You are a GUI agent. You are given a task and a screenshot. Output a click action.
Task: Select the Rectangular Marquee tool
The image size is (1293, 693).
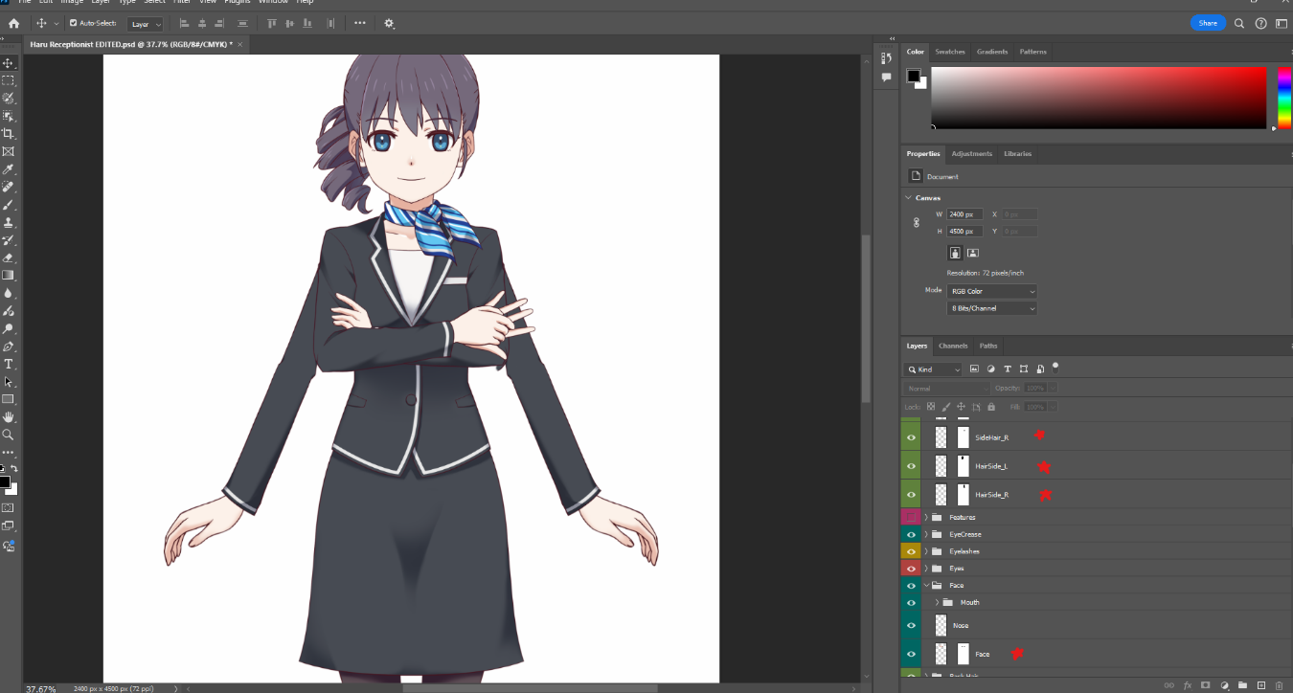pyautogui.click(x=9, y=80)
